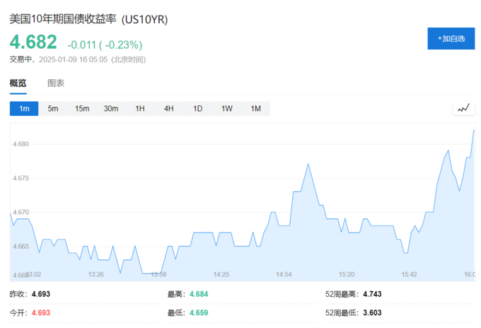Open the chart style line icon
This screenshot has width=481, height=328.
[x=463, y=108]
